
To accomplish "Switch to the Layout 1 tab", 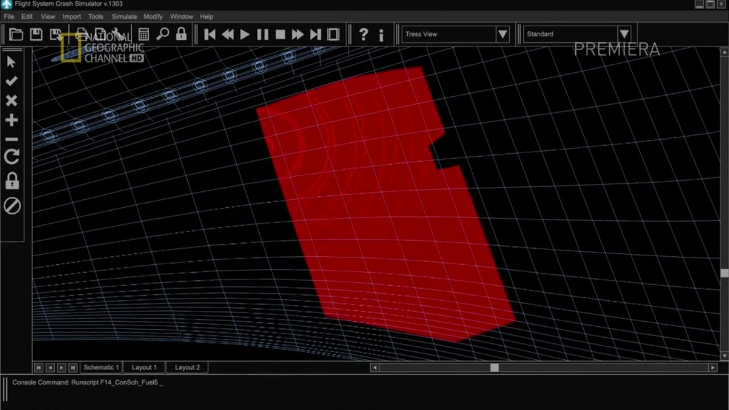I will point(144,367).
